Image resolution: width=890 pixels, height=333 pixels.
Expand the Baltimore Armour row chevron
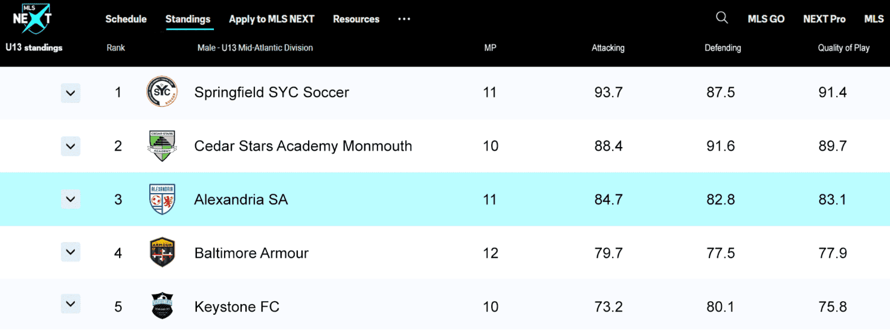(71, 252)
